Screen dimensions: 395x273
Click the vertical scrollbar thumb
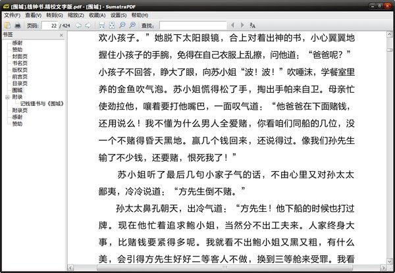[x=390, y=50]
